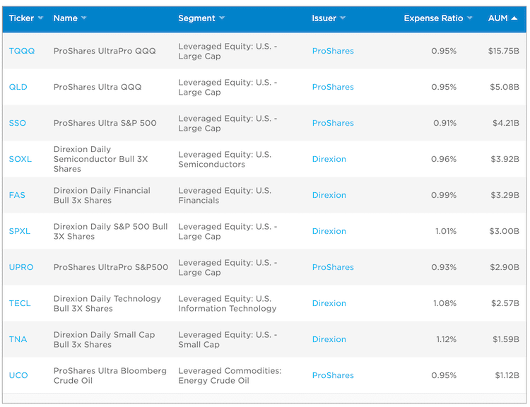Click the 1.12% expense ratio
This screenshot has width=530, height=407.
[x=446, y=339]
